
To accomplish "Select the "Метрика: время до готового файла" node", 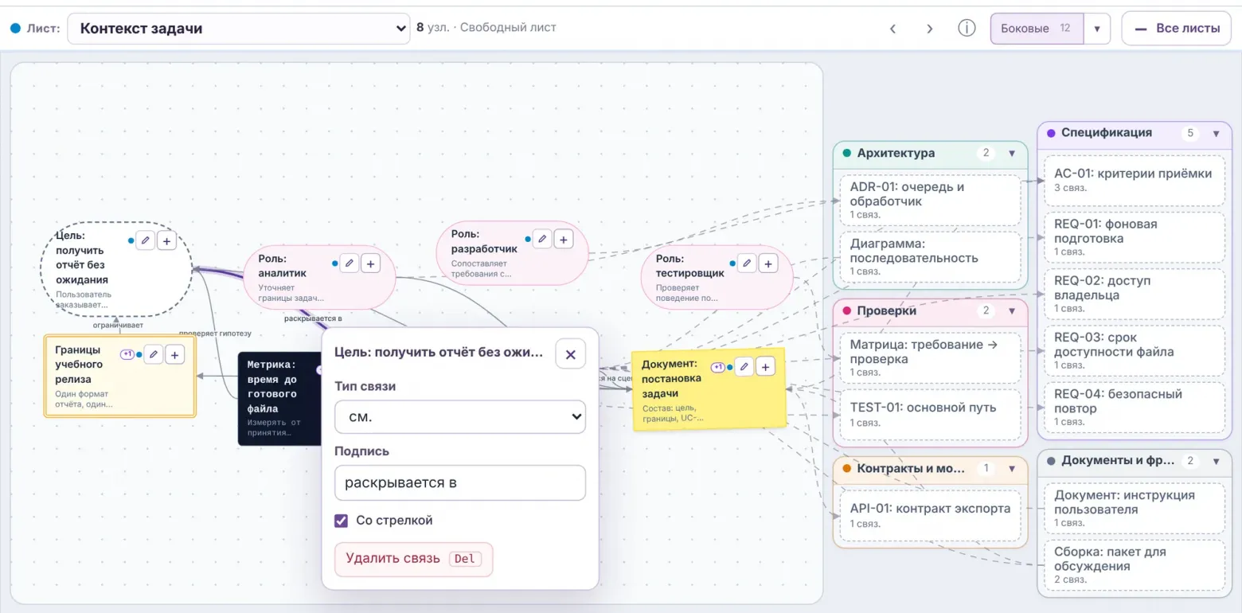I will pos(279,398).
